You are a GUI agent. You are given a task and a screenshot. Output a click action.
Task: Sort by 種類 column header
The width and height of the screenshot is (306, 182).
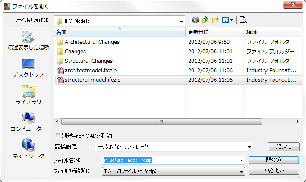(x=273, y=32)
